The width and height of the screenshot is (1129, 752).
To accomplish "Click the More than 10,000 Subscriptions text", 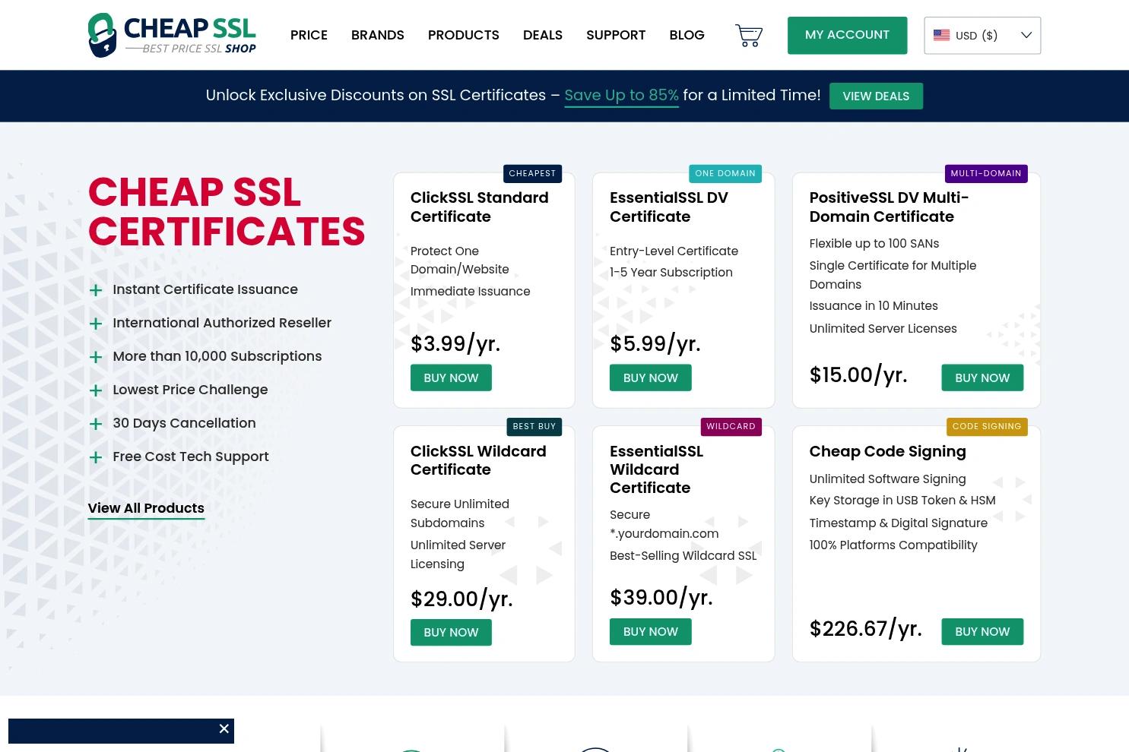I will coord(217,356).
